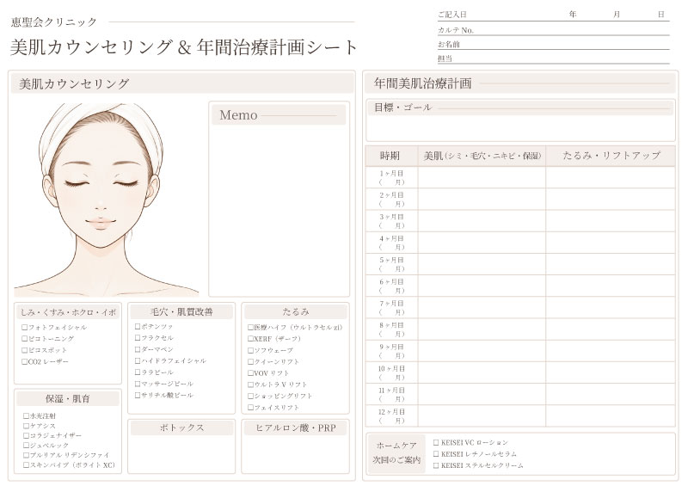Check the ショッピングリフト checkbox

point(250,396)
